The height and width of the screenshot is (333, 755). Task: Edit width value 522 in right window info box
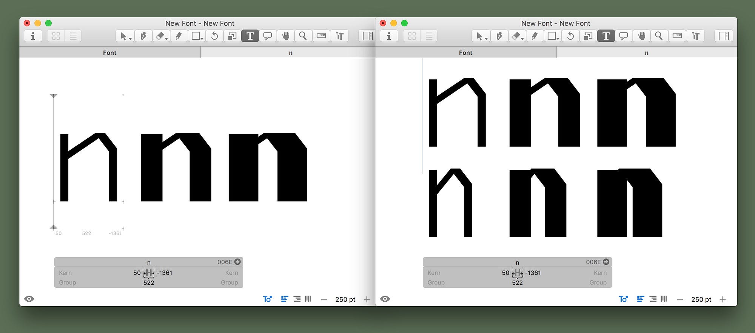[x=517, y=282]
